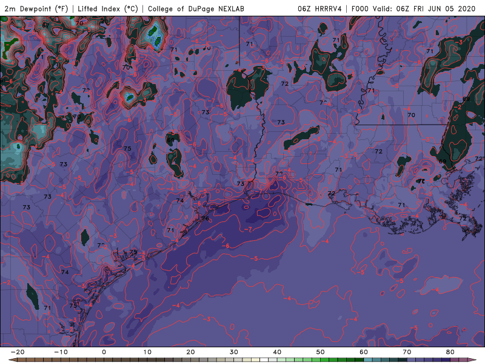Click the 70 label on the color scale
485x363 pixels.
click(x=407, y=352)
